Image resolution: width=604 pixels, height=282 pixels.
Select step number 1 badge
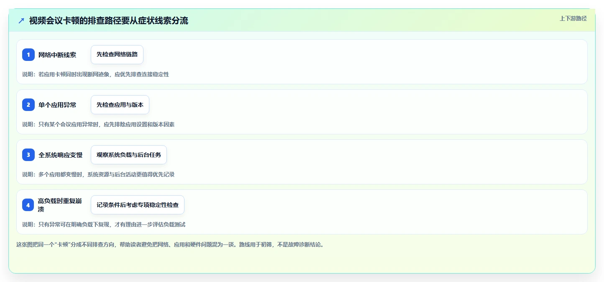tap(28, 55)
